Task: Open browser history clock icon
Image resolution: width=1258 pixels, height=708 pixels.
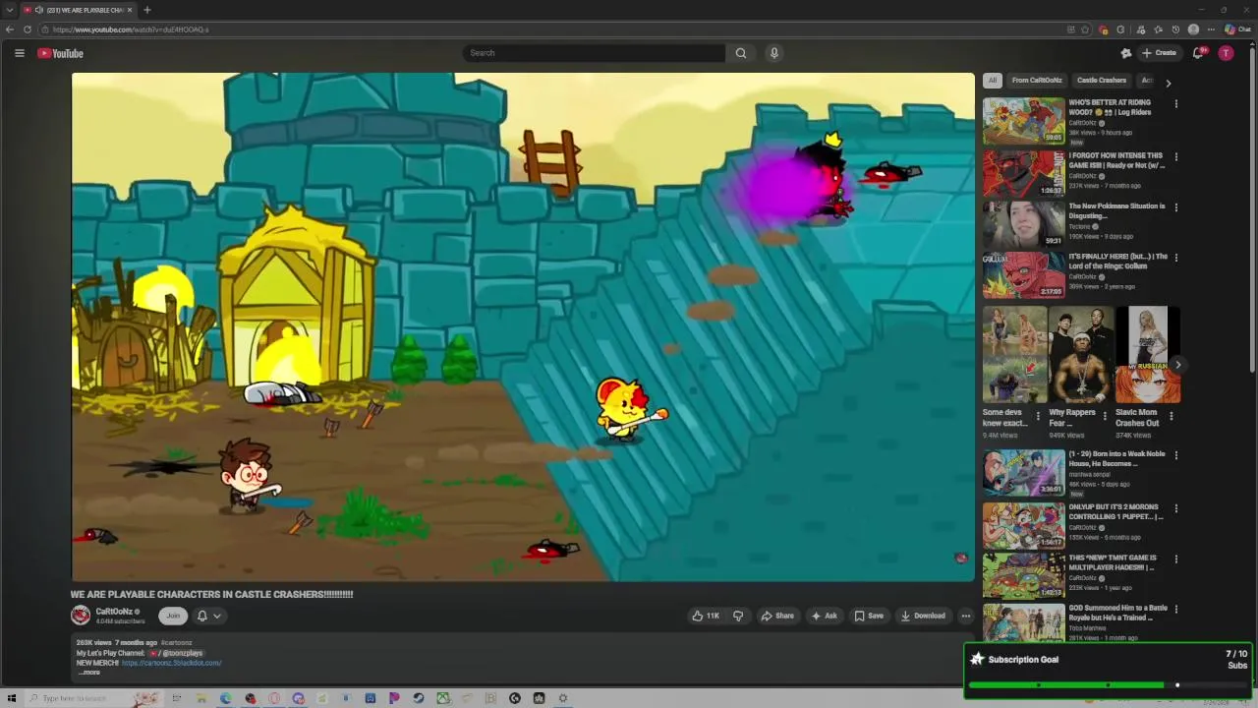Action: 1176,29
